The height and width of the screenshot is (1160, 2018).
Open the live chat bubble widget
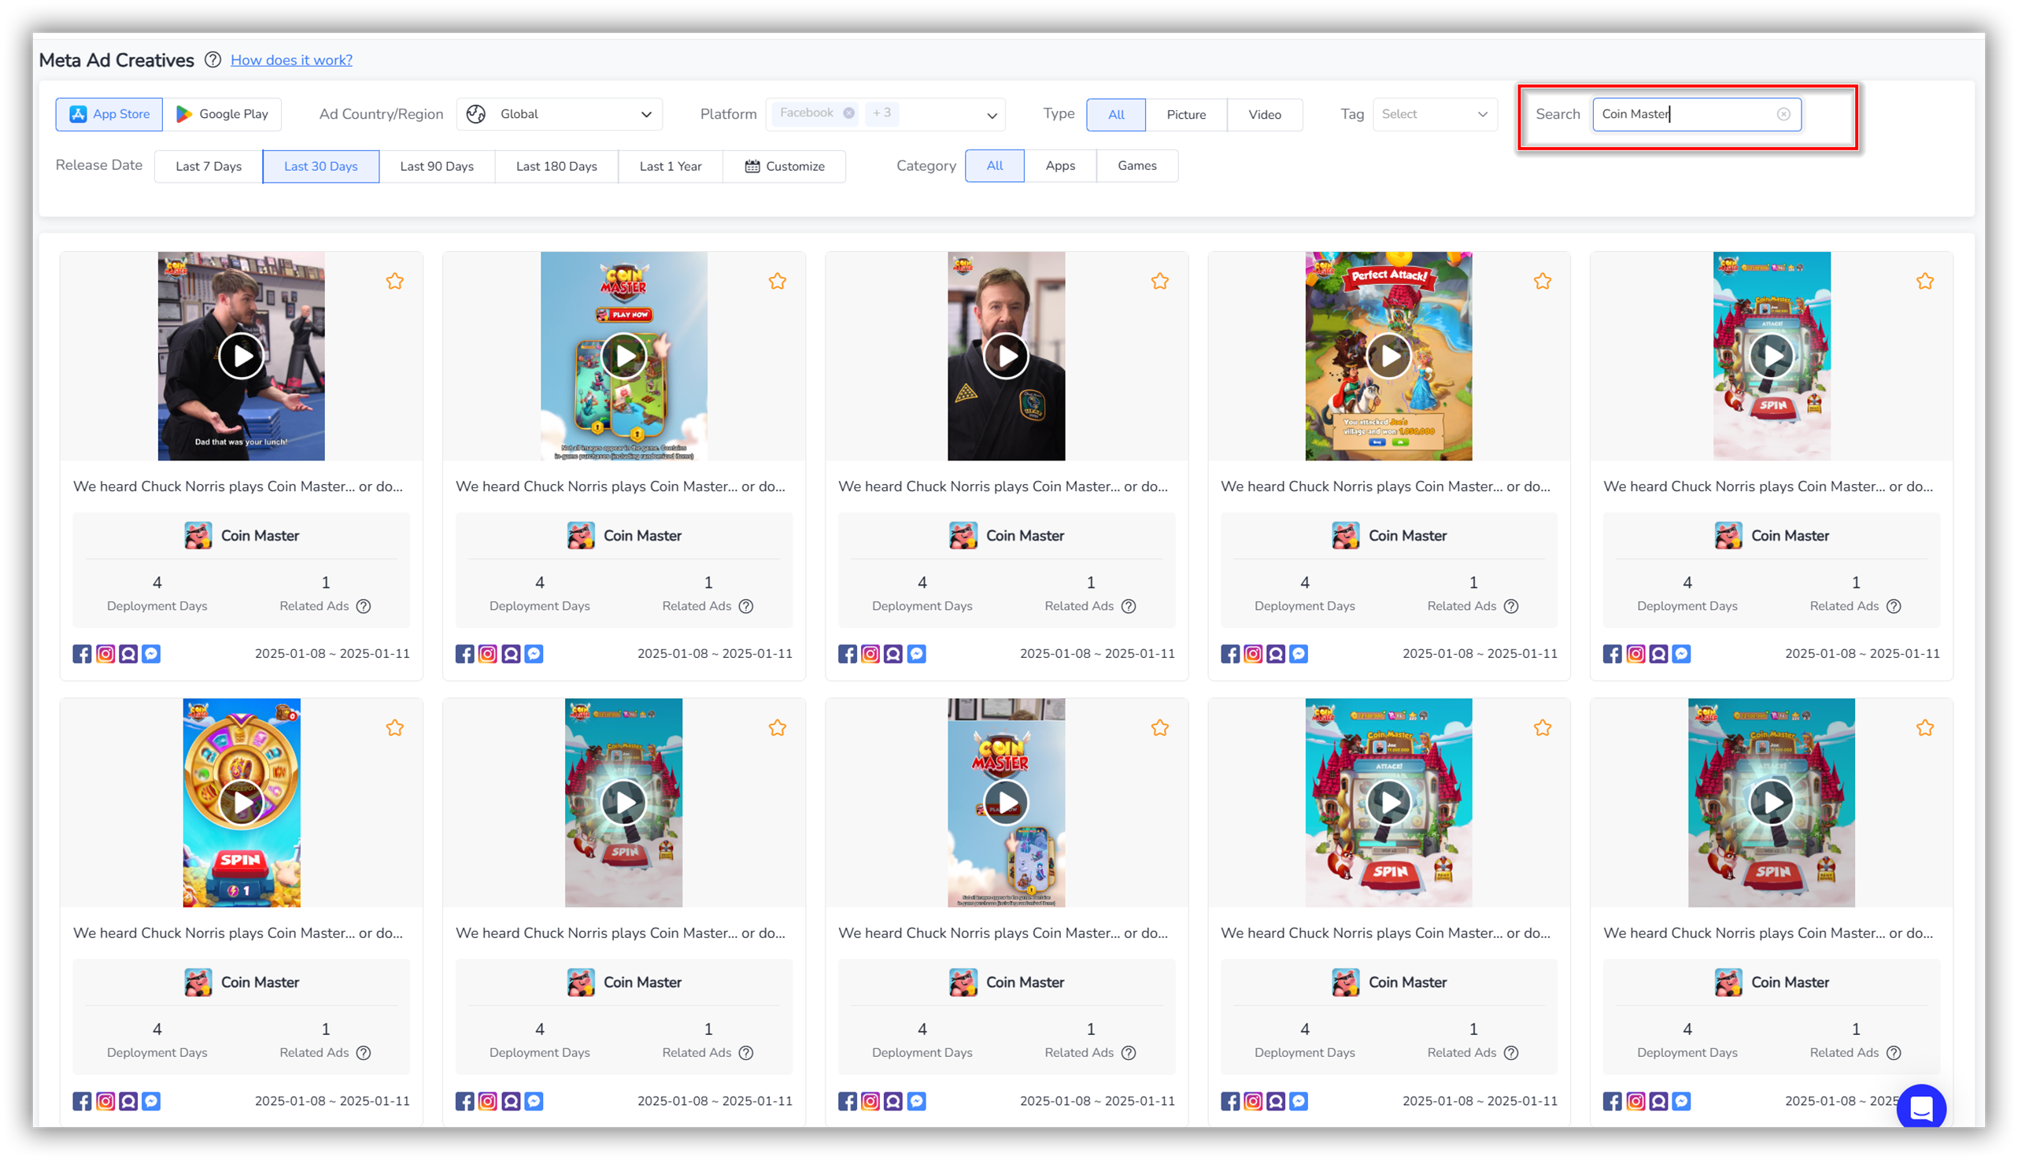point(1922,1107)
